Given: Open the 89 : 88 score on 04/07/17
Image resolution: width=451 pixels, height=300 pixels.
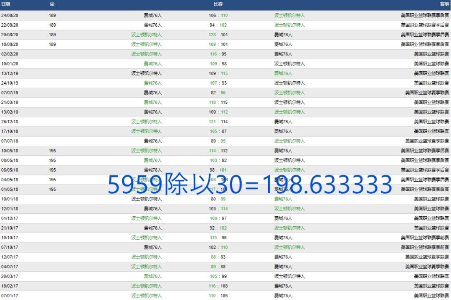Looking at the screenshot, I should point(218,267).
